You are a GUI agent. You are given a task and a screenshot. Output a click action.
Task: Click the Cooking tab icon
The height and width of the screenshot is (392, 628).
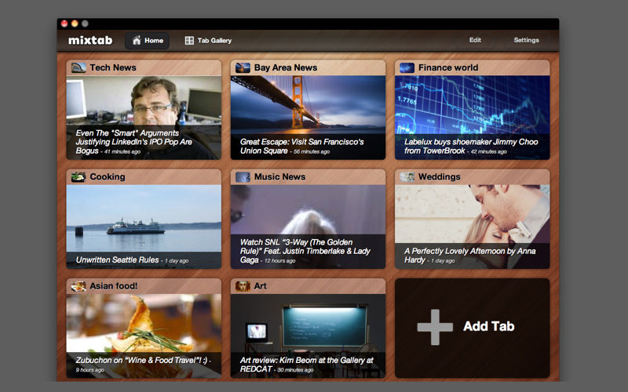click(x=78, y=177)
